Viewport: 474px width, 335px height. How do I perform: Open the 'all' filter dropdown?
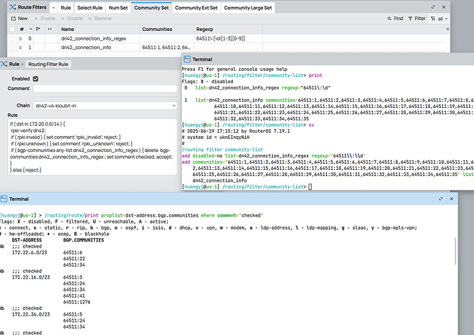coord(439,19)
